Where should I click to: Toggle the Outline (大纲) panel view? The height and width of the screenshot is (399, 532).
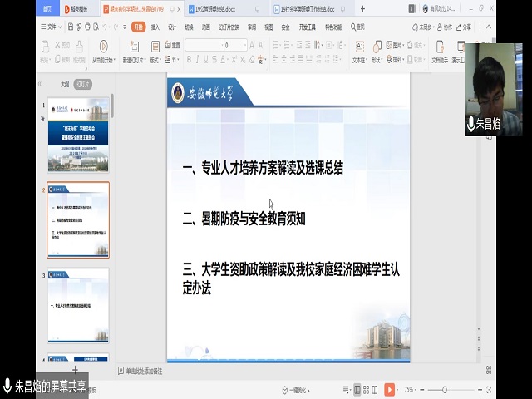click(x=65, y=84)
